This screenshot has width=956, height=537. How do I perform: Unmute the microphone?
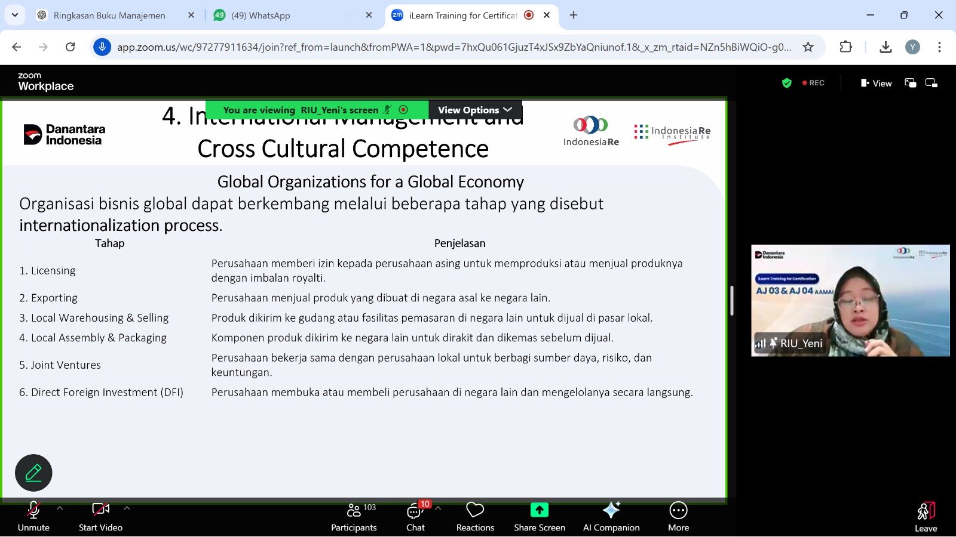33,517
